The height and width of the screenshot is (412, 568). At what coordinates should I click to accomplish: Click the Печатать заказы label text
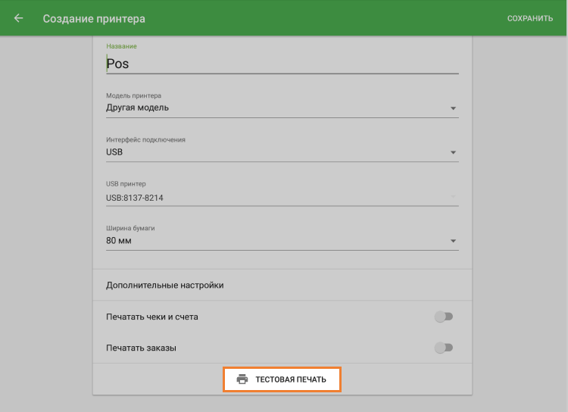point(142,348)
